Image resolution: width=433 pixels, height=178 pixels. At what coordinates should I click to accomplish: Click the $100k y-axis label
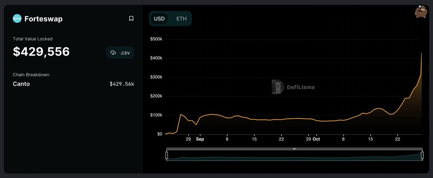tap(156, 115)
